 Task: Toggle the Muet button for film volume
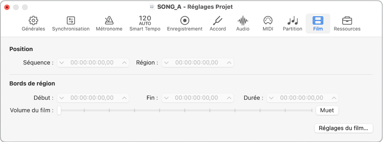tap(327, 110)
